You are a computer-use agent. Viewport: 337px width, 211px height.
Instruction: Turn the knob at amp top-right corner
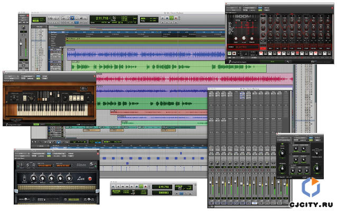coord(92,165)
